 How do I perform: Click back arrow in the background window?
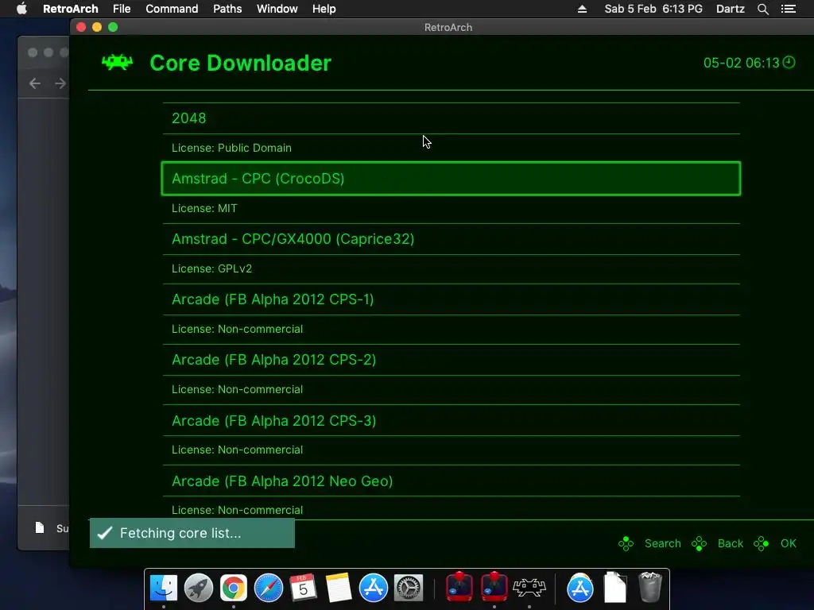[x=35, y=83]
